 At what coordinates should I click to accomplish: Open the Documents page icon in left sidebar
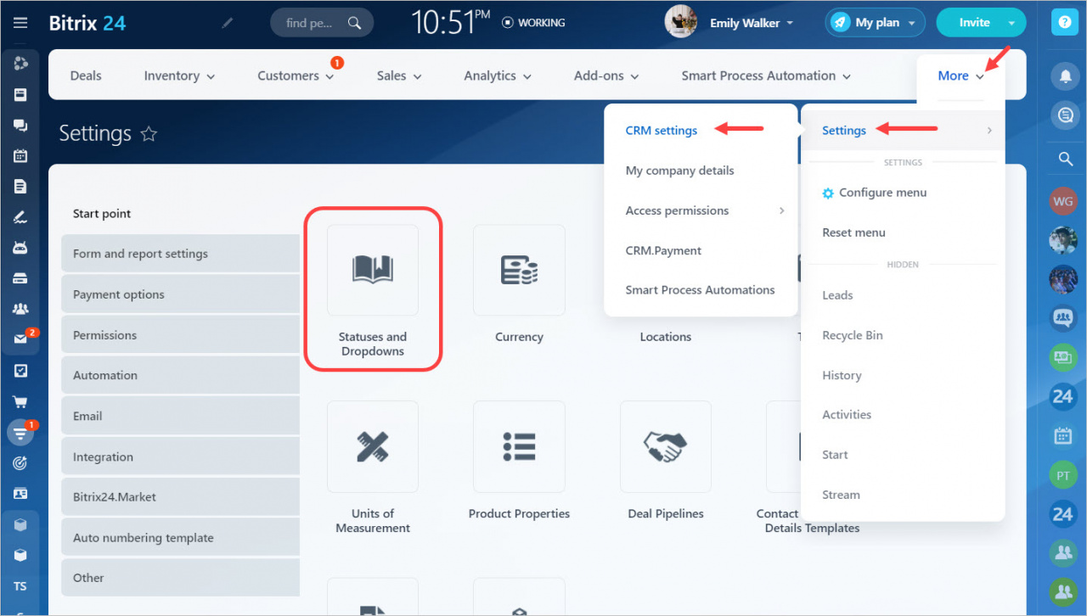coord(20,187)
